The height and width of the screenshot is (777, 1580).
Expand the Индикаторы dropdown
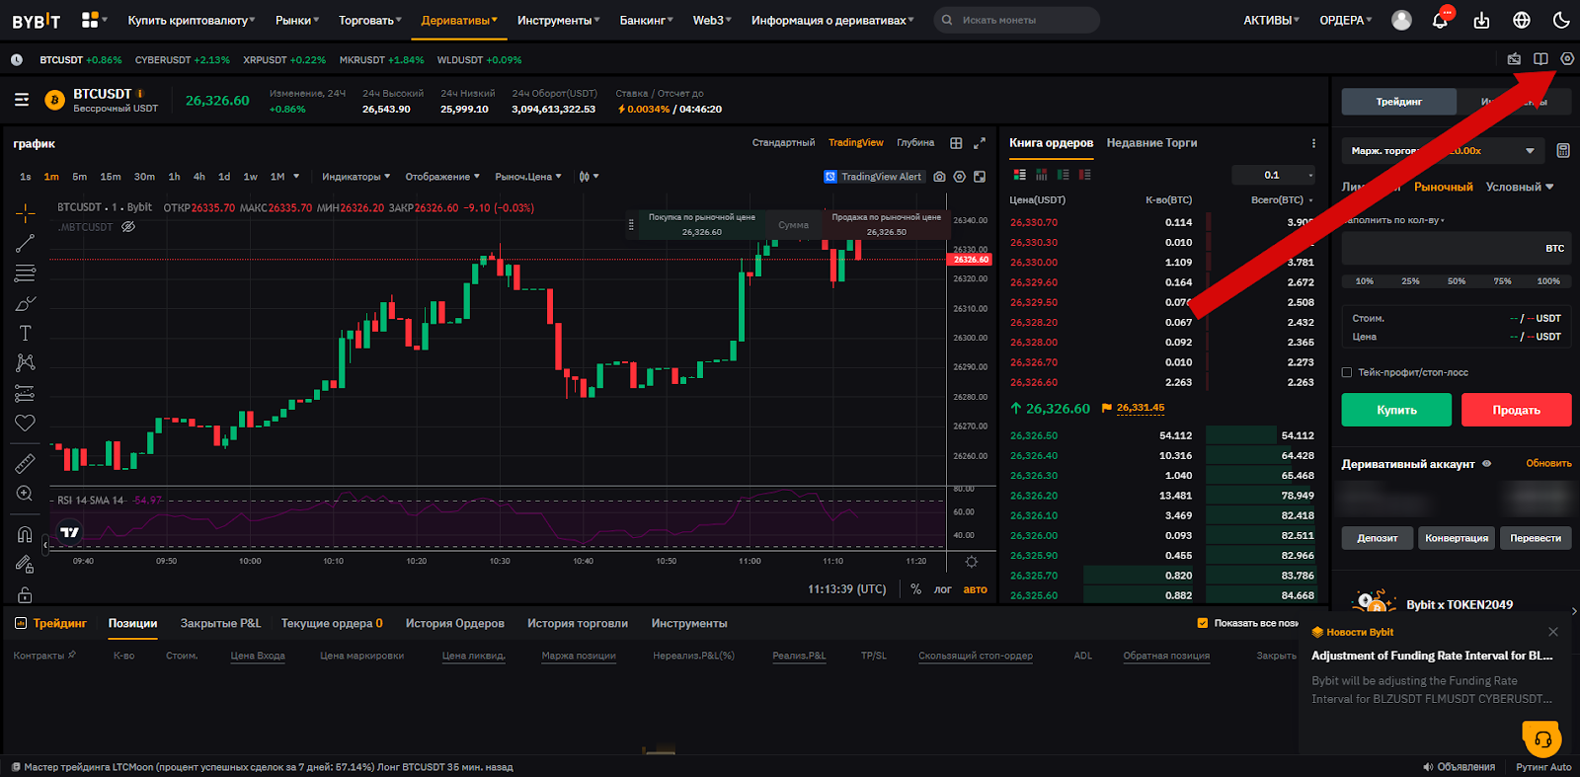coord(355,177)
